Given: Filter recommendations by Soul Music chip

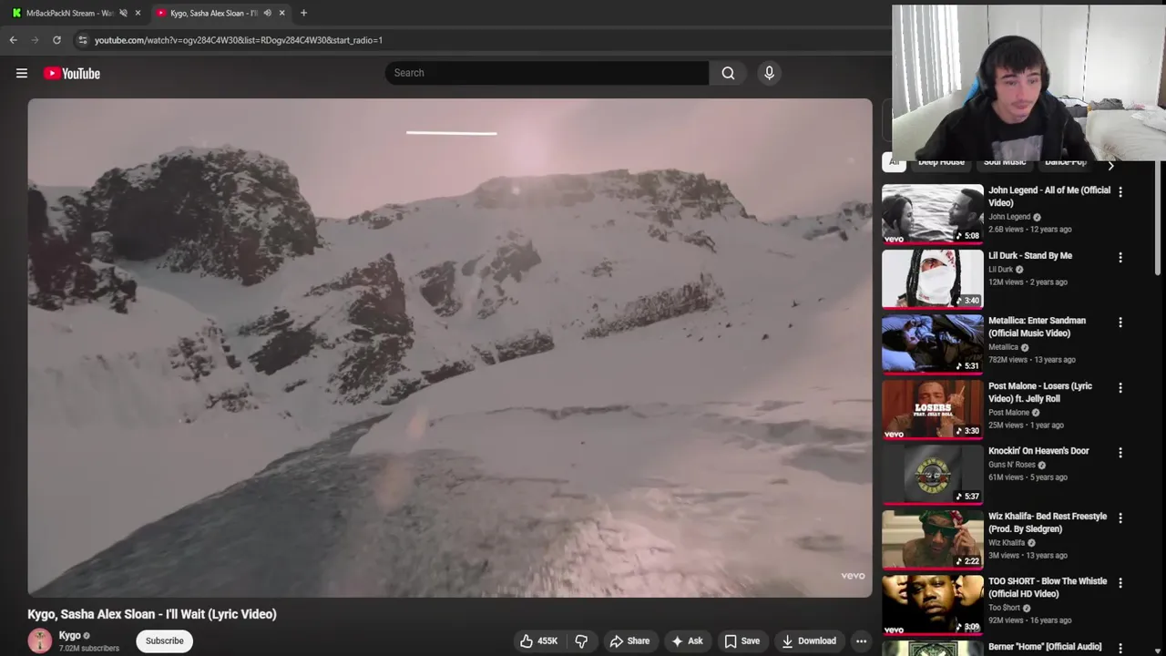Looking at the screenshot, I should tap(1004, 162).
